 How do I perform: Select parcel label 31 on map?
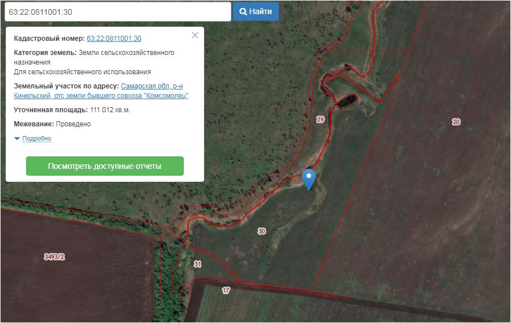[x=197, y=263]
